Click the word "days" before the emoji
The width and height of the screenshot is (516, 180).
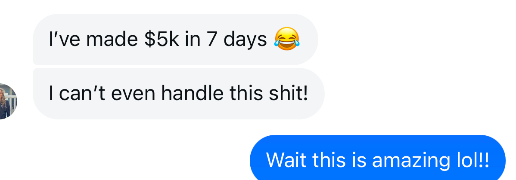245,40
